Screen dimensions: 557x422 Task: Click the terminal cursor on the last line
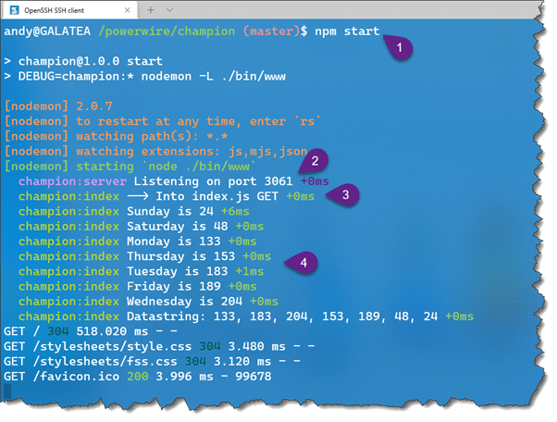click(7, 391)
